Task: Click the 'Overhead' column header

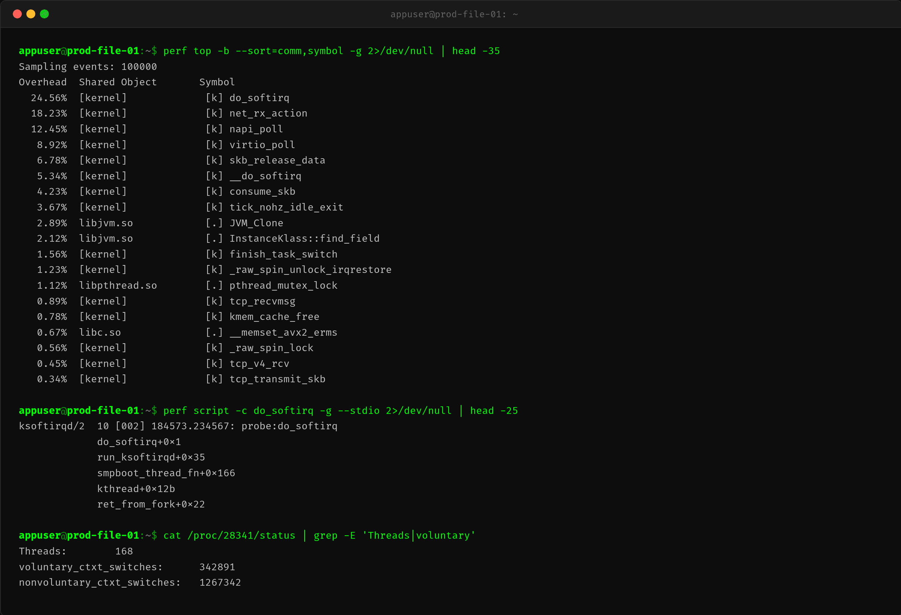Action: tap(42, 82)
